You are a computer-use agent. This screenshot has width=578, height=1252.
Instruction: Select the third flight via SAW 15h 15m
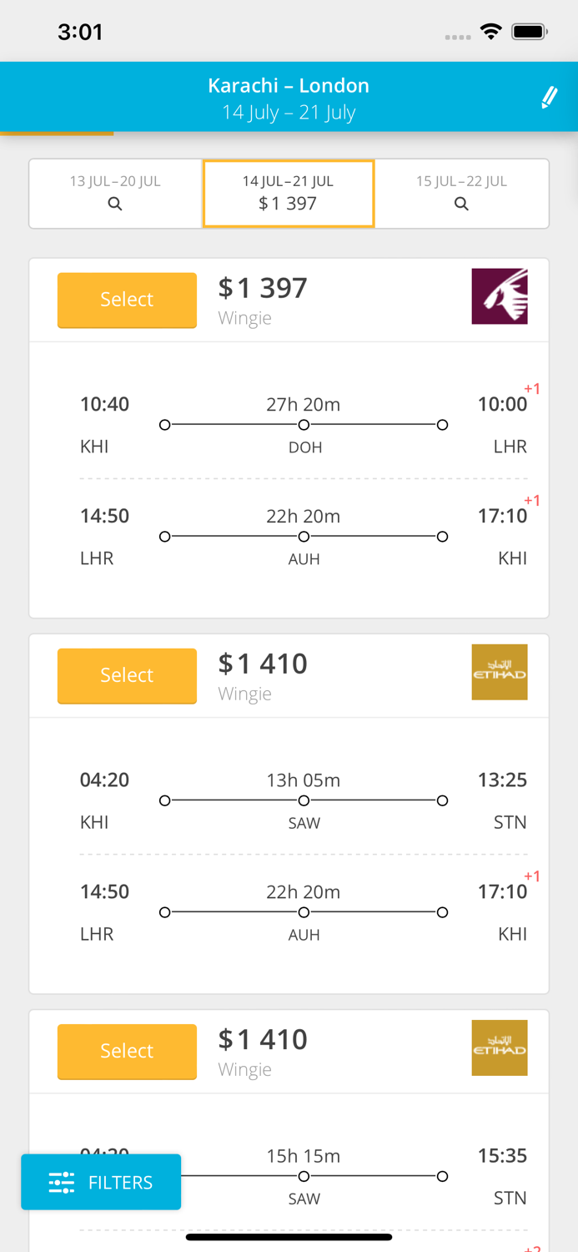(x=127, y=1051)
